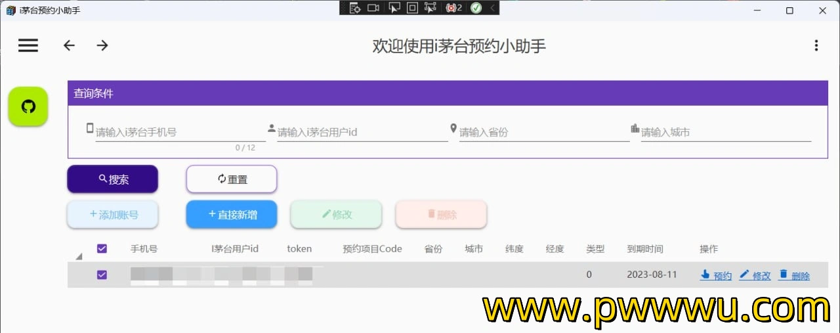The image size is (840, 333).
Task: Click the building icon beside city field
Action: tap(635, 128)
